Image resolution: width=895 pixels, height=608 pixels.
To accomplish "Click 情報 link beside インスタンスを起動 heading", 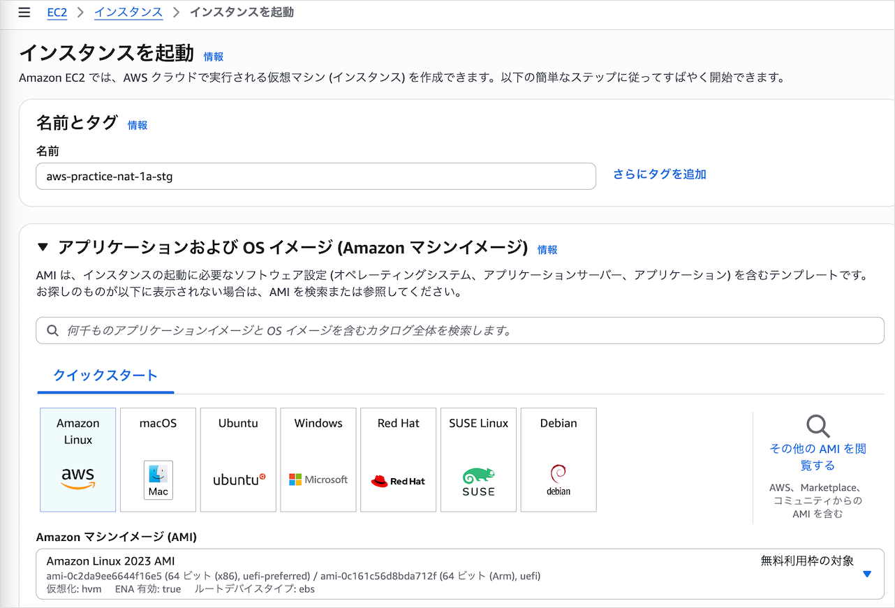I will (214, 57).
